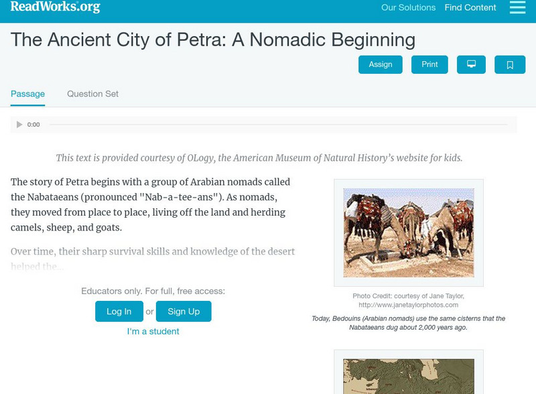Switch to the Question Set tab

(92, 94)
